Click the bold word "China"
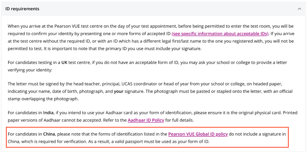This screenshot has height=153, width=307. point(49,134)
